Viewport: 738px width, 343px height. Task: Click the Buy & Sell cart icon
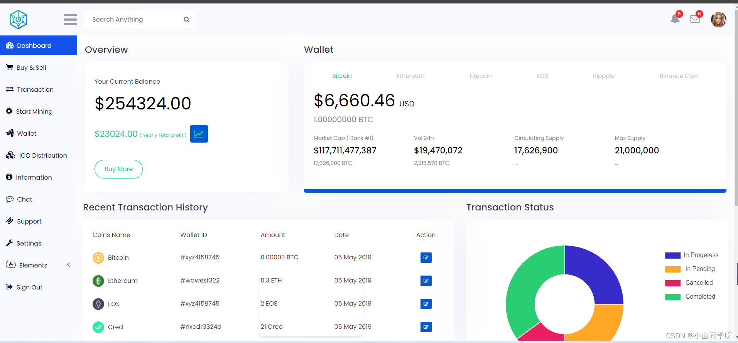click(10, 67)
